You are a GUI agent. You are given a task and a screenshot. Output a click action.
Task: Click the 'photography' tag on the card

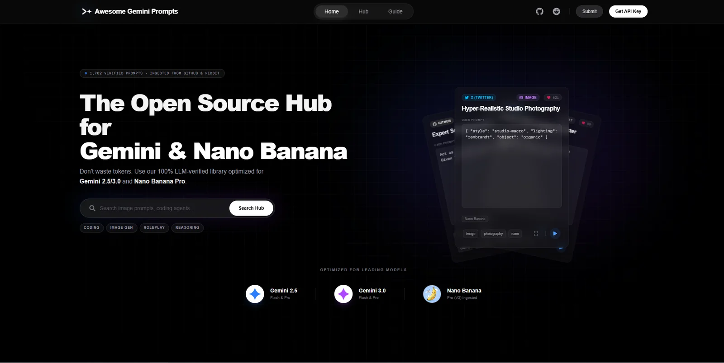pyautogui.click(x=493, y=234)
